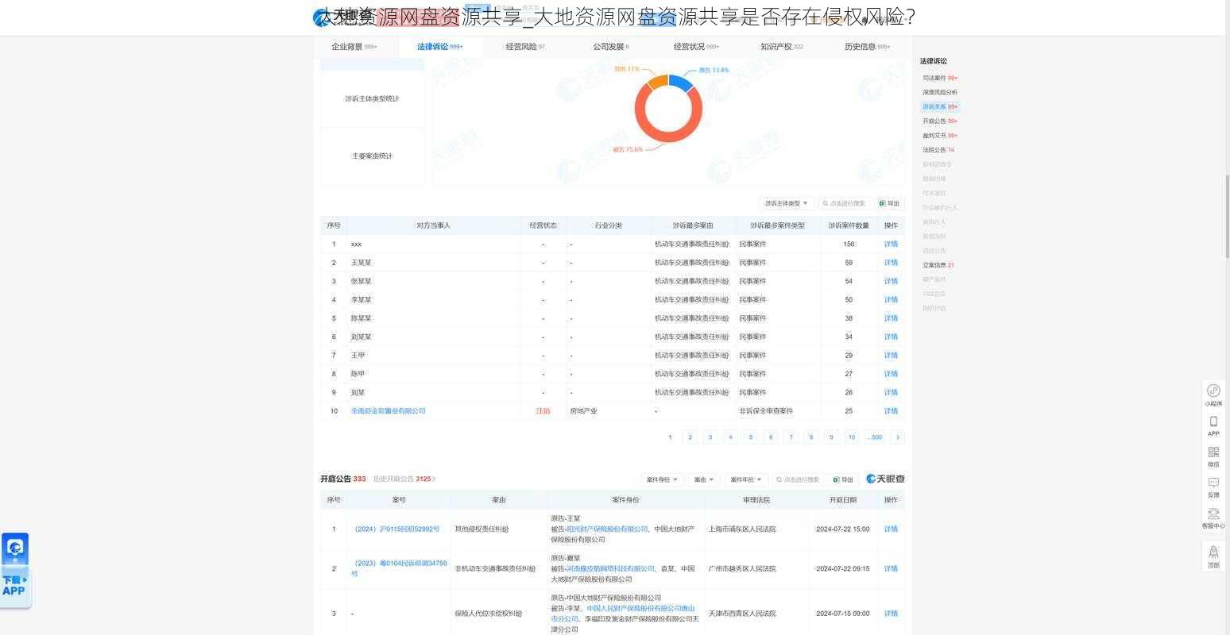1230x635 pixels.
Task: Go to 裁判文书 in right nav
Action: coord(940,136)
